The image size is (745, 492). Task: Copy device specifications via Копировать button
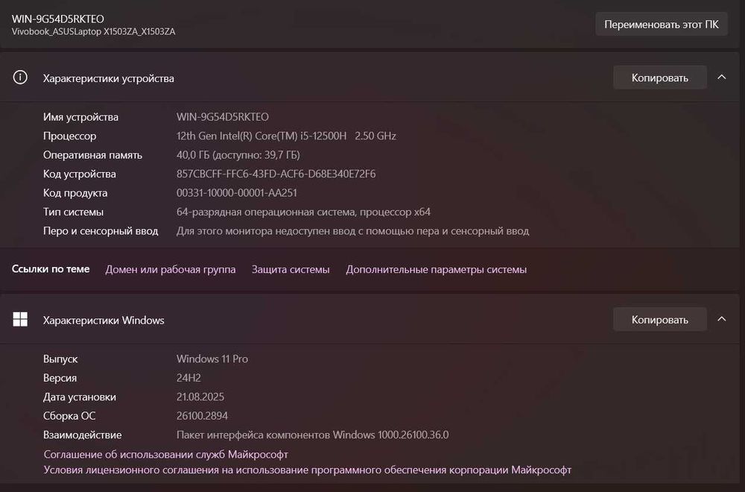click(659, 78)
